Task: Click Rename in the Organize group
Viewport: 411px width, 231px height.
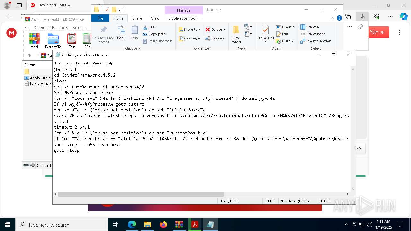Action: [215, 39]
